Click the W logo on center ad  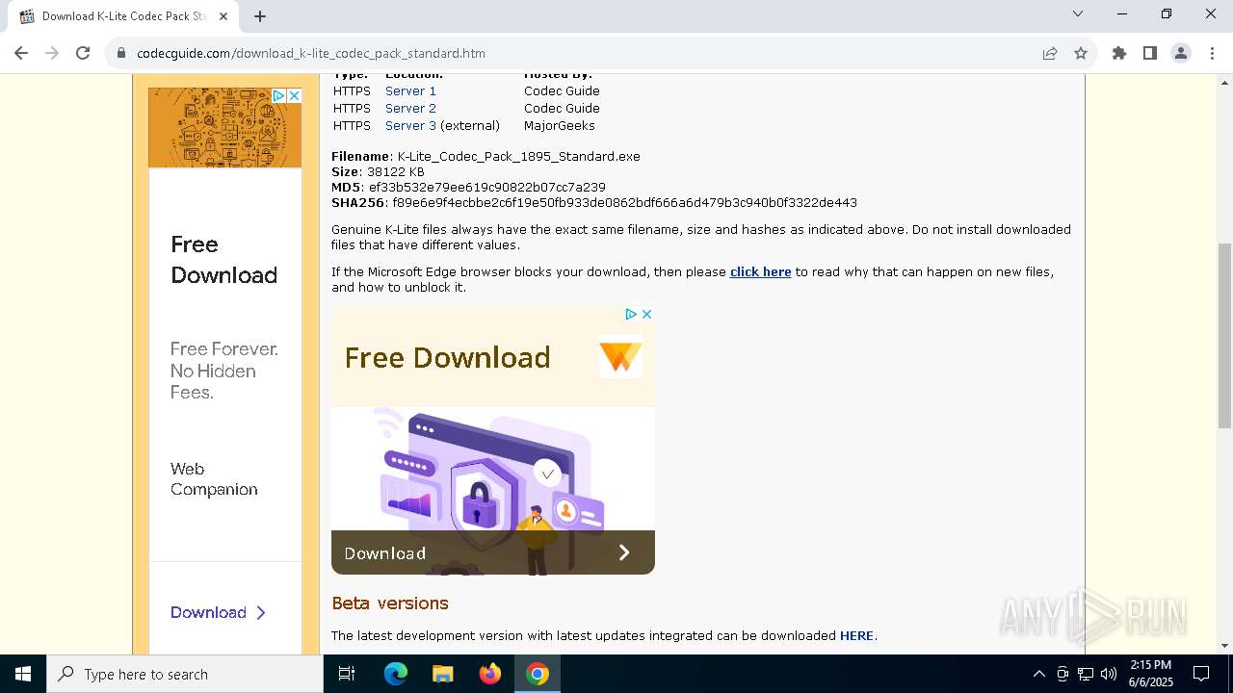[619, 357]
